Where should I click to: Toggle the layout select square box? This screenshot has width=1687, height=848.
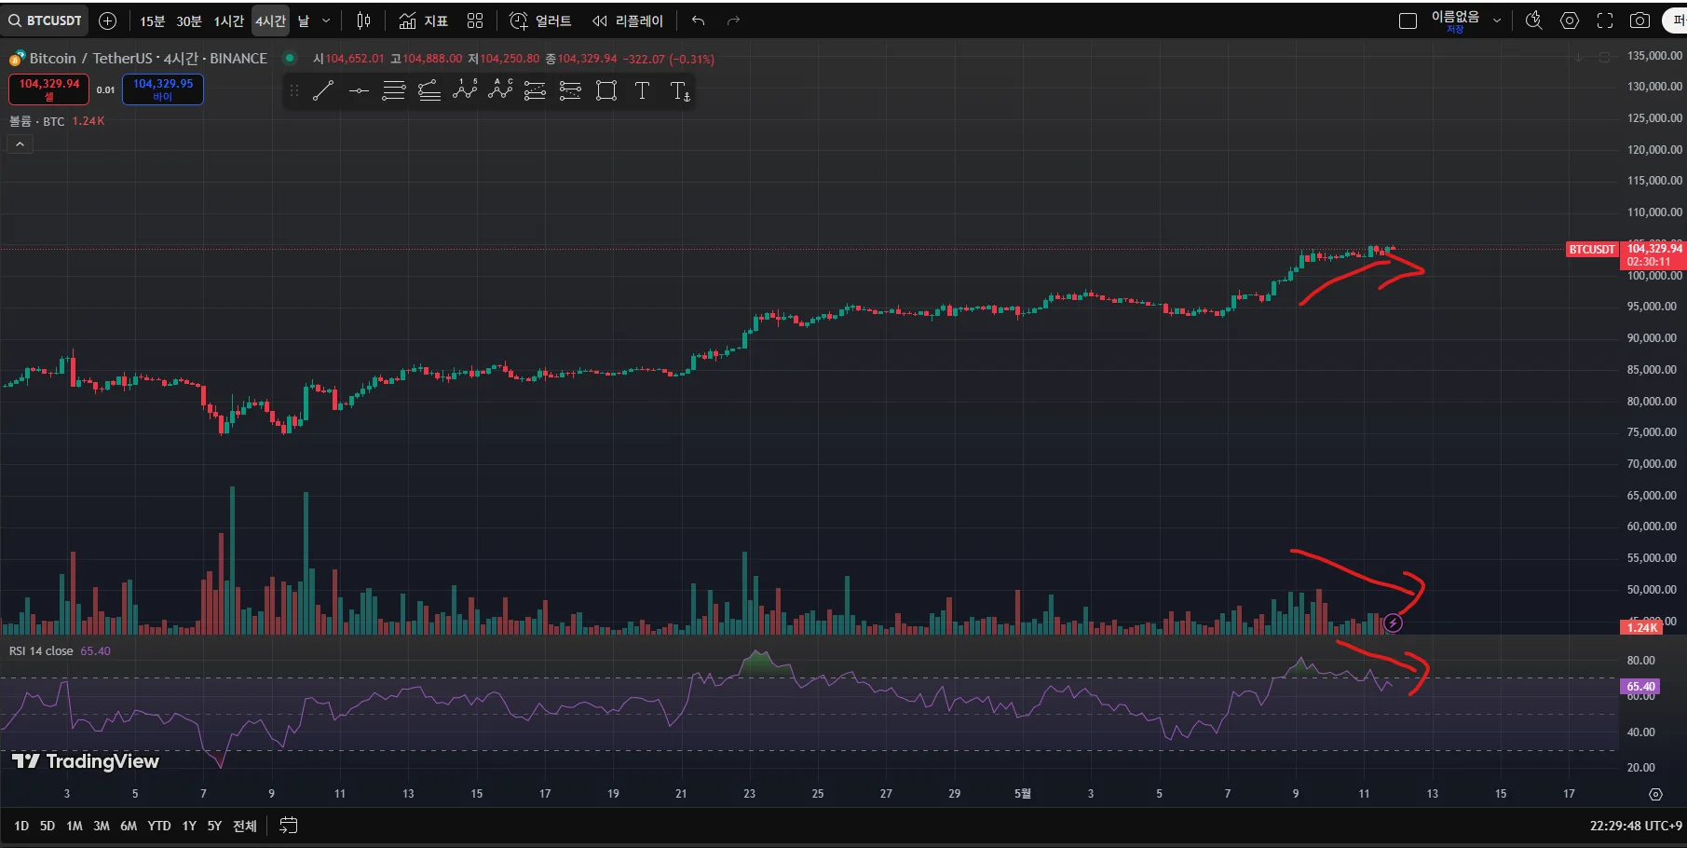point(1408,21)
